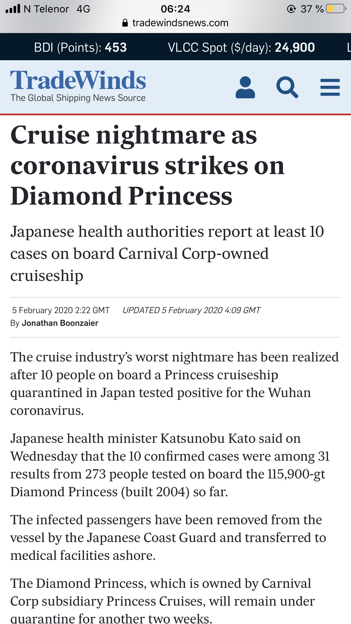Screen dimensions: 351x624
Task: Tap the article subheading about Carnival Corp
Action: (167, 253)
